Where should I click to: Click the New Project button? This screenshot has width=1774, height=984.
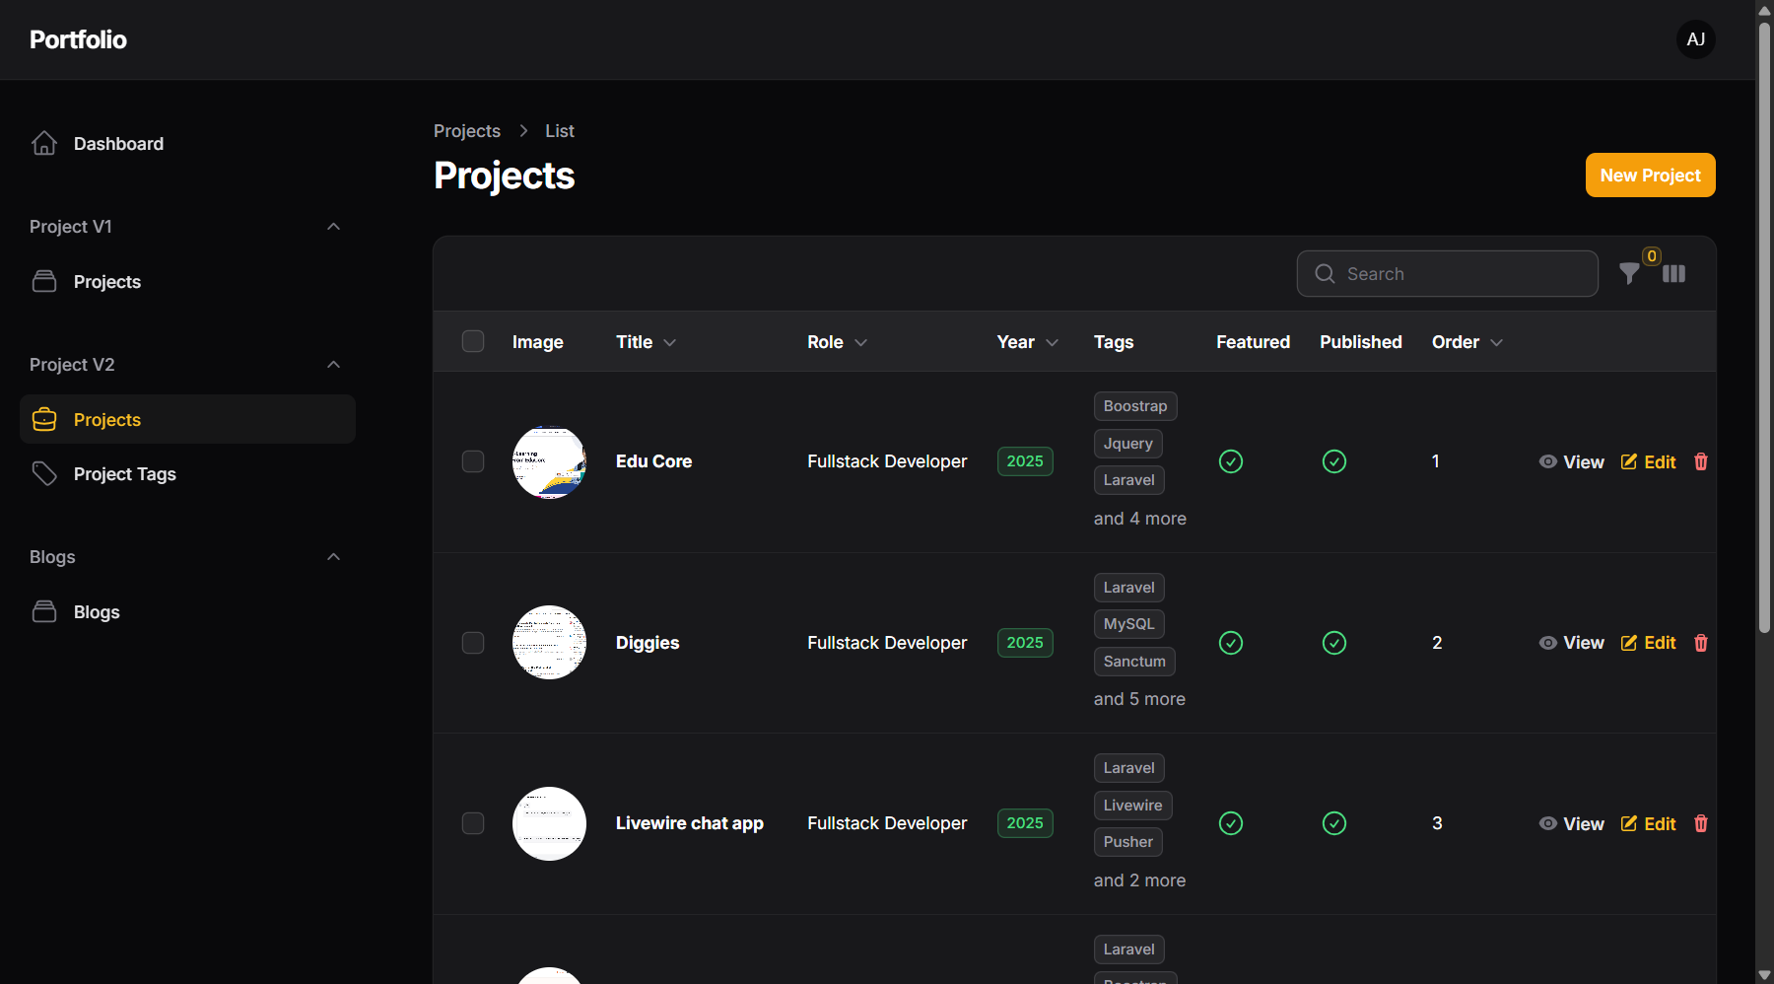point(1650,176)
